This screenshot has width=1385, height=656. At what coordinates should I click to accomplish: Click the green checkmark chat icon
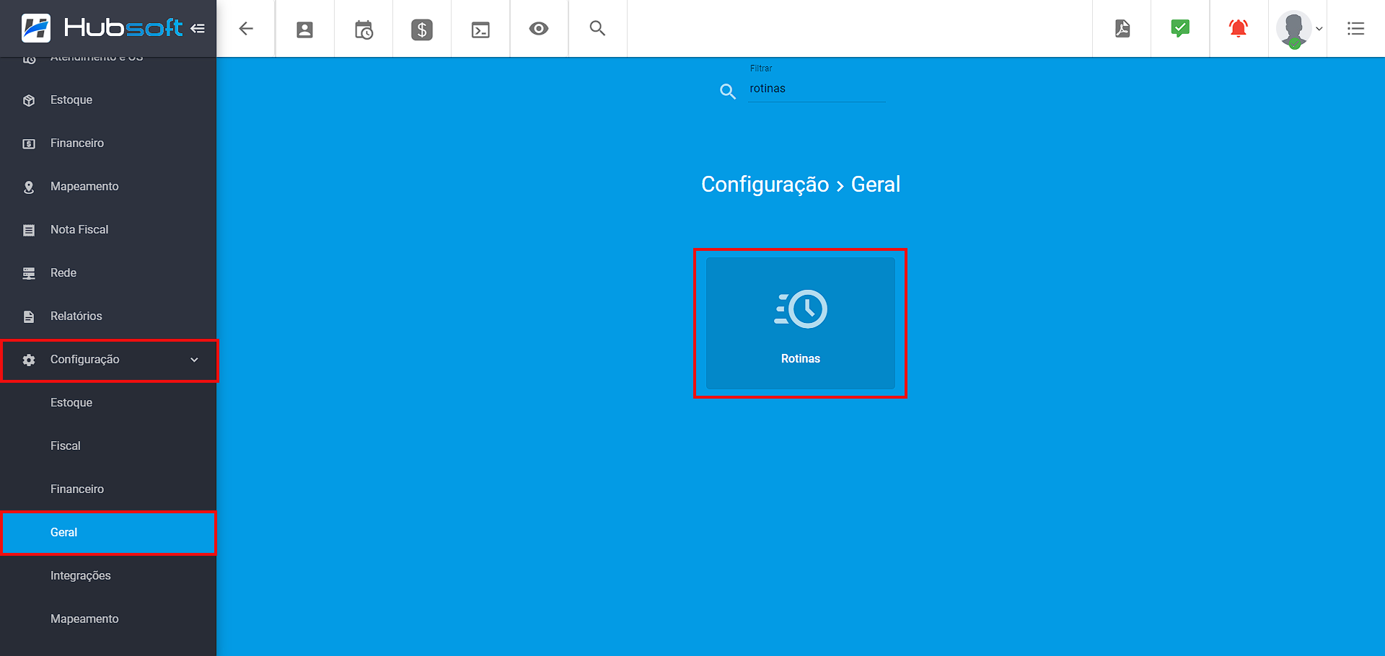(1180, 29)
